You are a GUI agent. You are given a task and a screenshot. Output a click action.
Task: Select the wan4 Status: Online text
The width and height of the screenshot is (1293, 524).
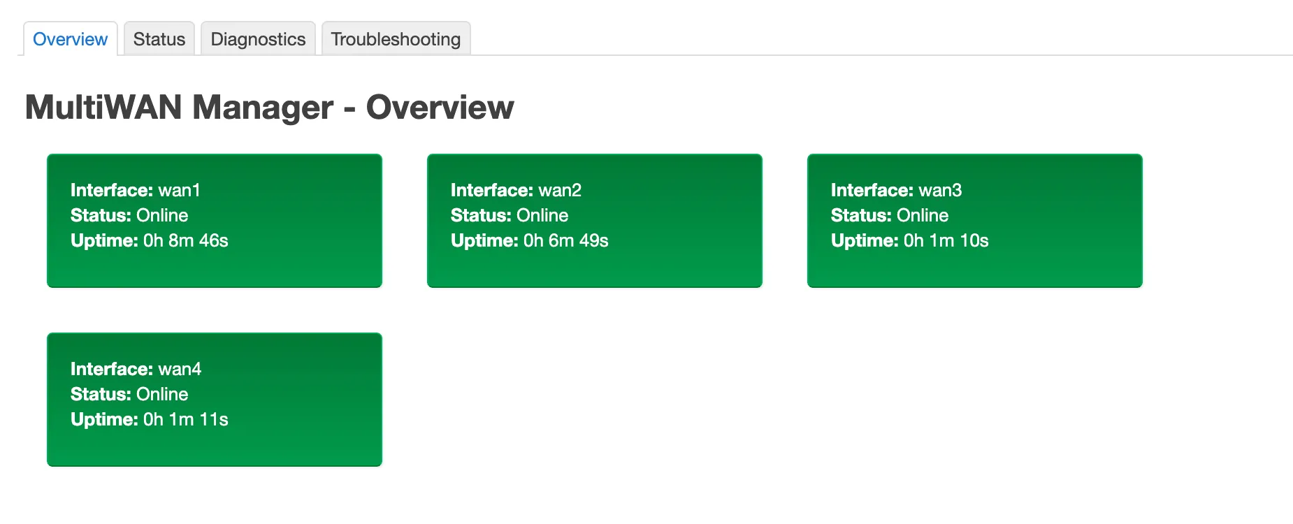(129, 394)
